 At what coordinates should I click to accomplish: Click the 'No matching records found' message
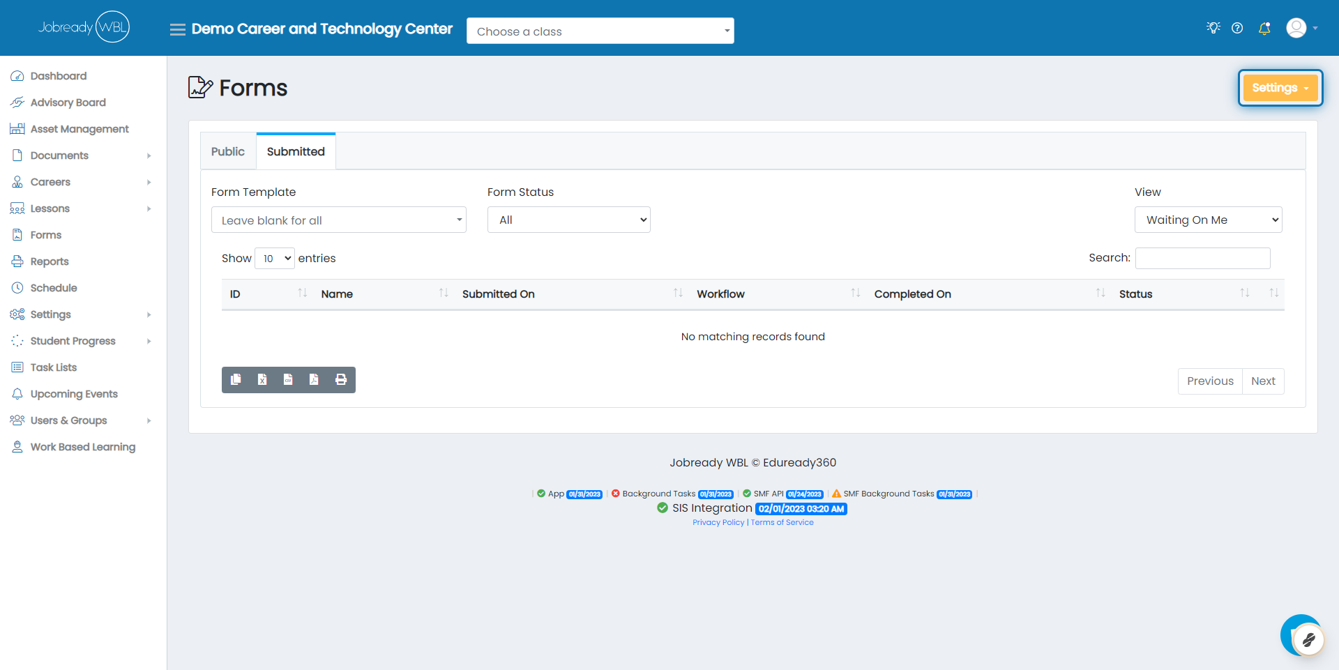753,337
